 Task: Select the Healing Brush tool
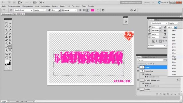click(x=6, y=34)
